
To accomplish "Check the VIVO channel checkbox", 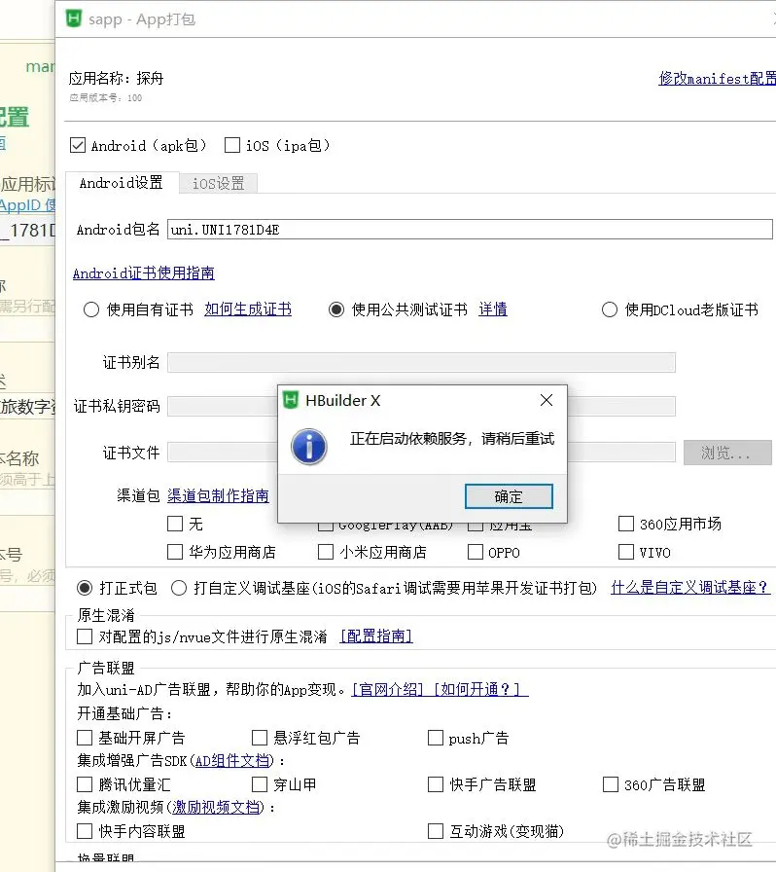I will 626,552.
